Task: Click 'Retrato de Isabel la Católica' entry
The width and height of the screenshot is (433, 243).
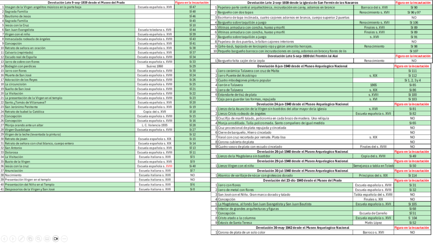Action: pyautogui.click(x=24, y=111)
